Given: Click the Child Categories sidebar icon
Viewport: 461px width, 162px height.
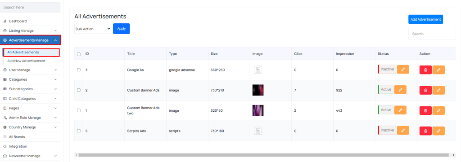Looking at the screenshot, I should point(5,99).
